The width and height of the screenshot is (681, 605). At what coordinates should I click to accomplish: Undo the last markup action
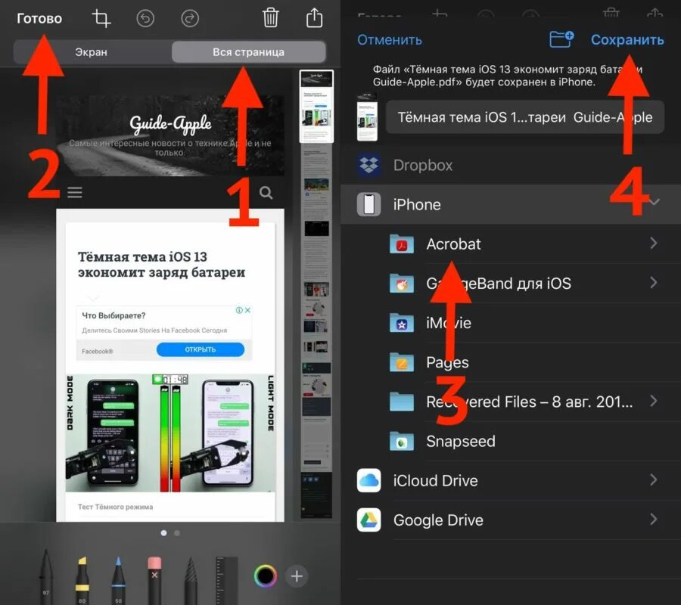[x=145, y=19]
